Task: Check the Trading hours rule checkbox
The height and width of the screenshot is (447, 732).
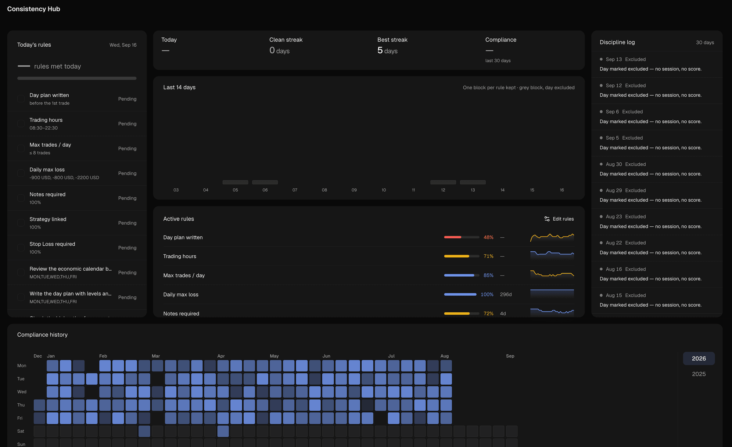Action: click(x=21, y=123)
